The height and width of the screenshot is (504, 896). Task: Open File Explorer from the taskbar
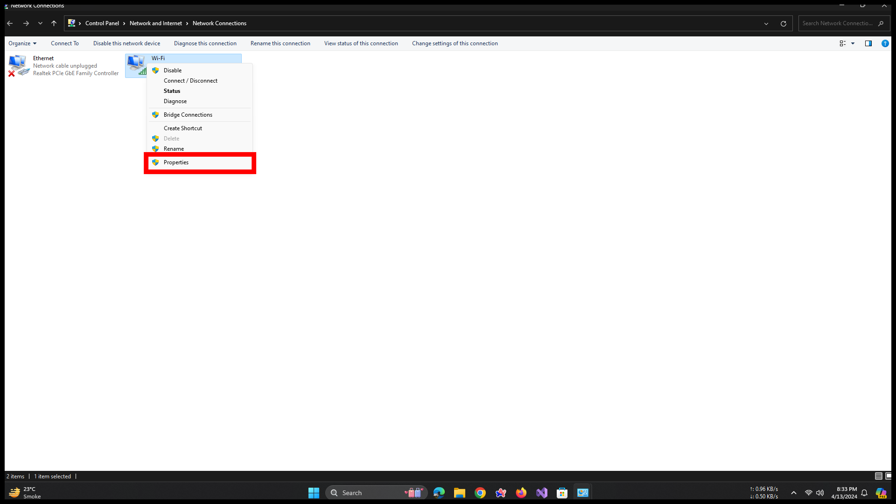click(460, 493)
